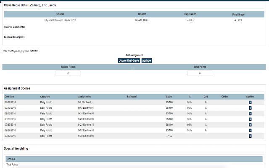Click the --/100 score for 9-30
Image resolution: width=269 pixels, height=168 pixels.
point(169,136)
